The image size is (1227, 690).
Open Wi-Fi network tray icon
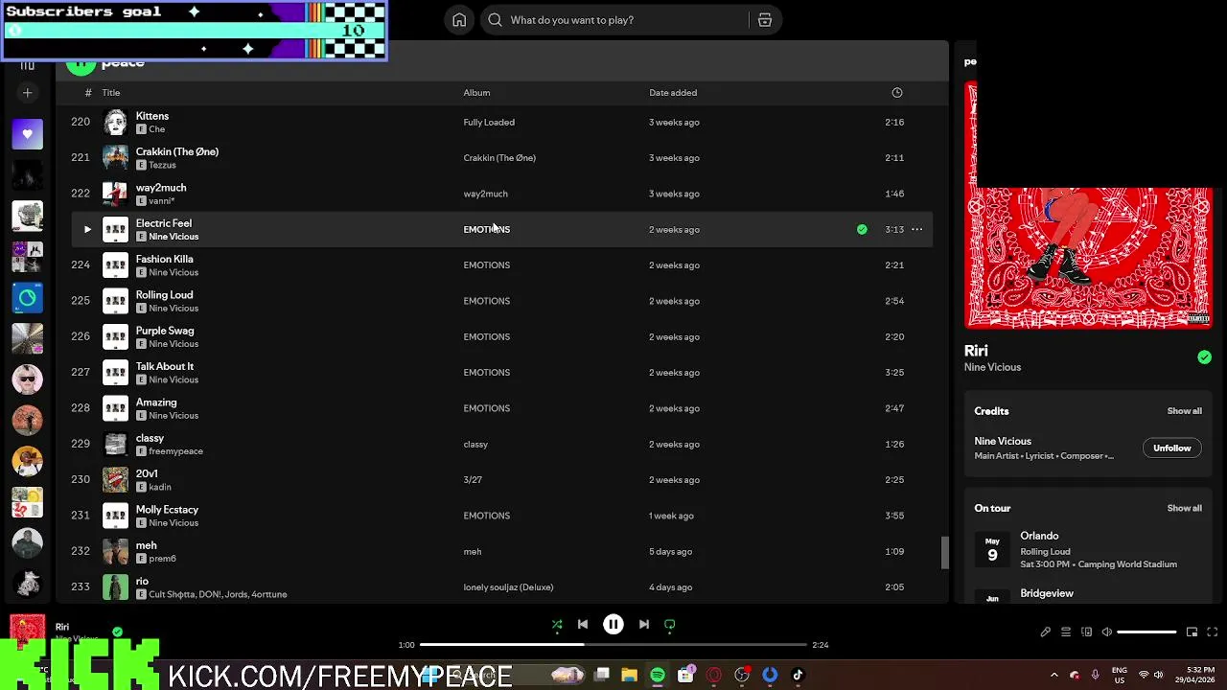coord(1144,675)
